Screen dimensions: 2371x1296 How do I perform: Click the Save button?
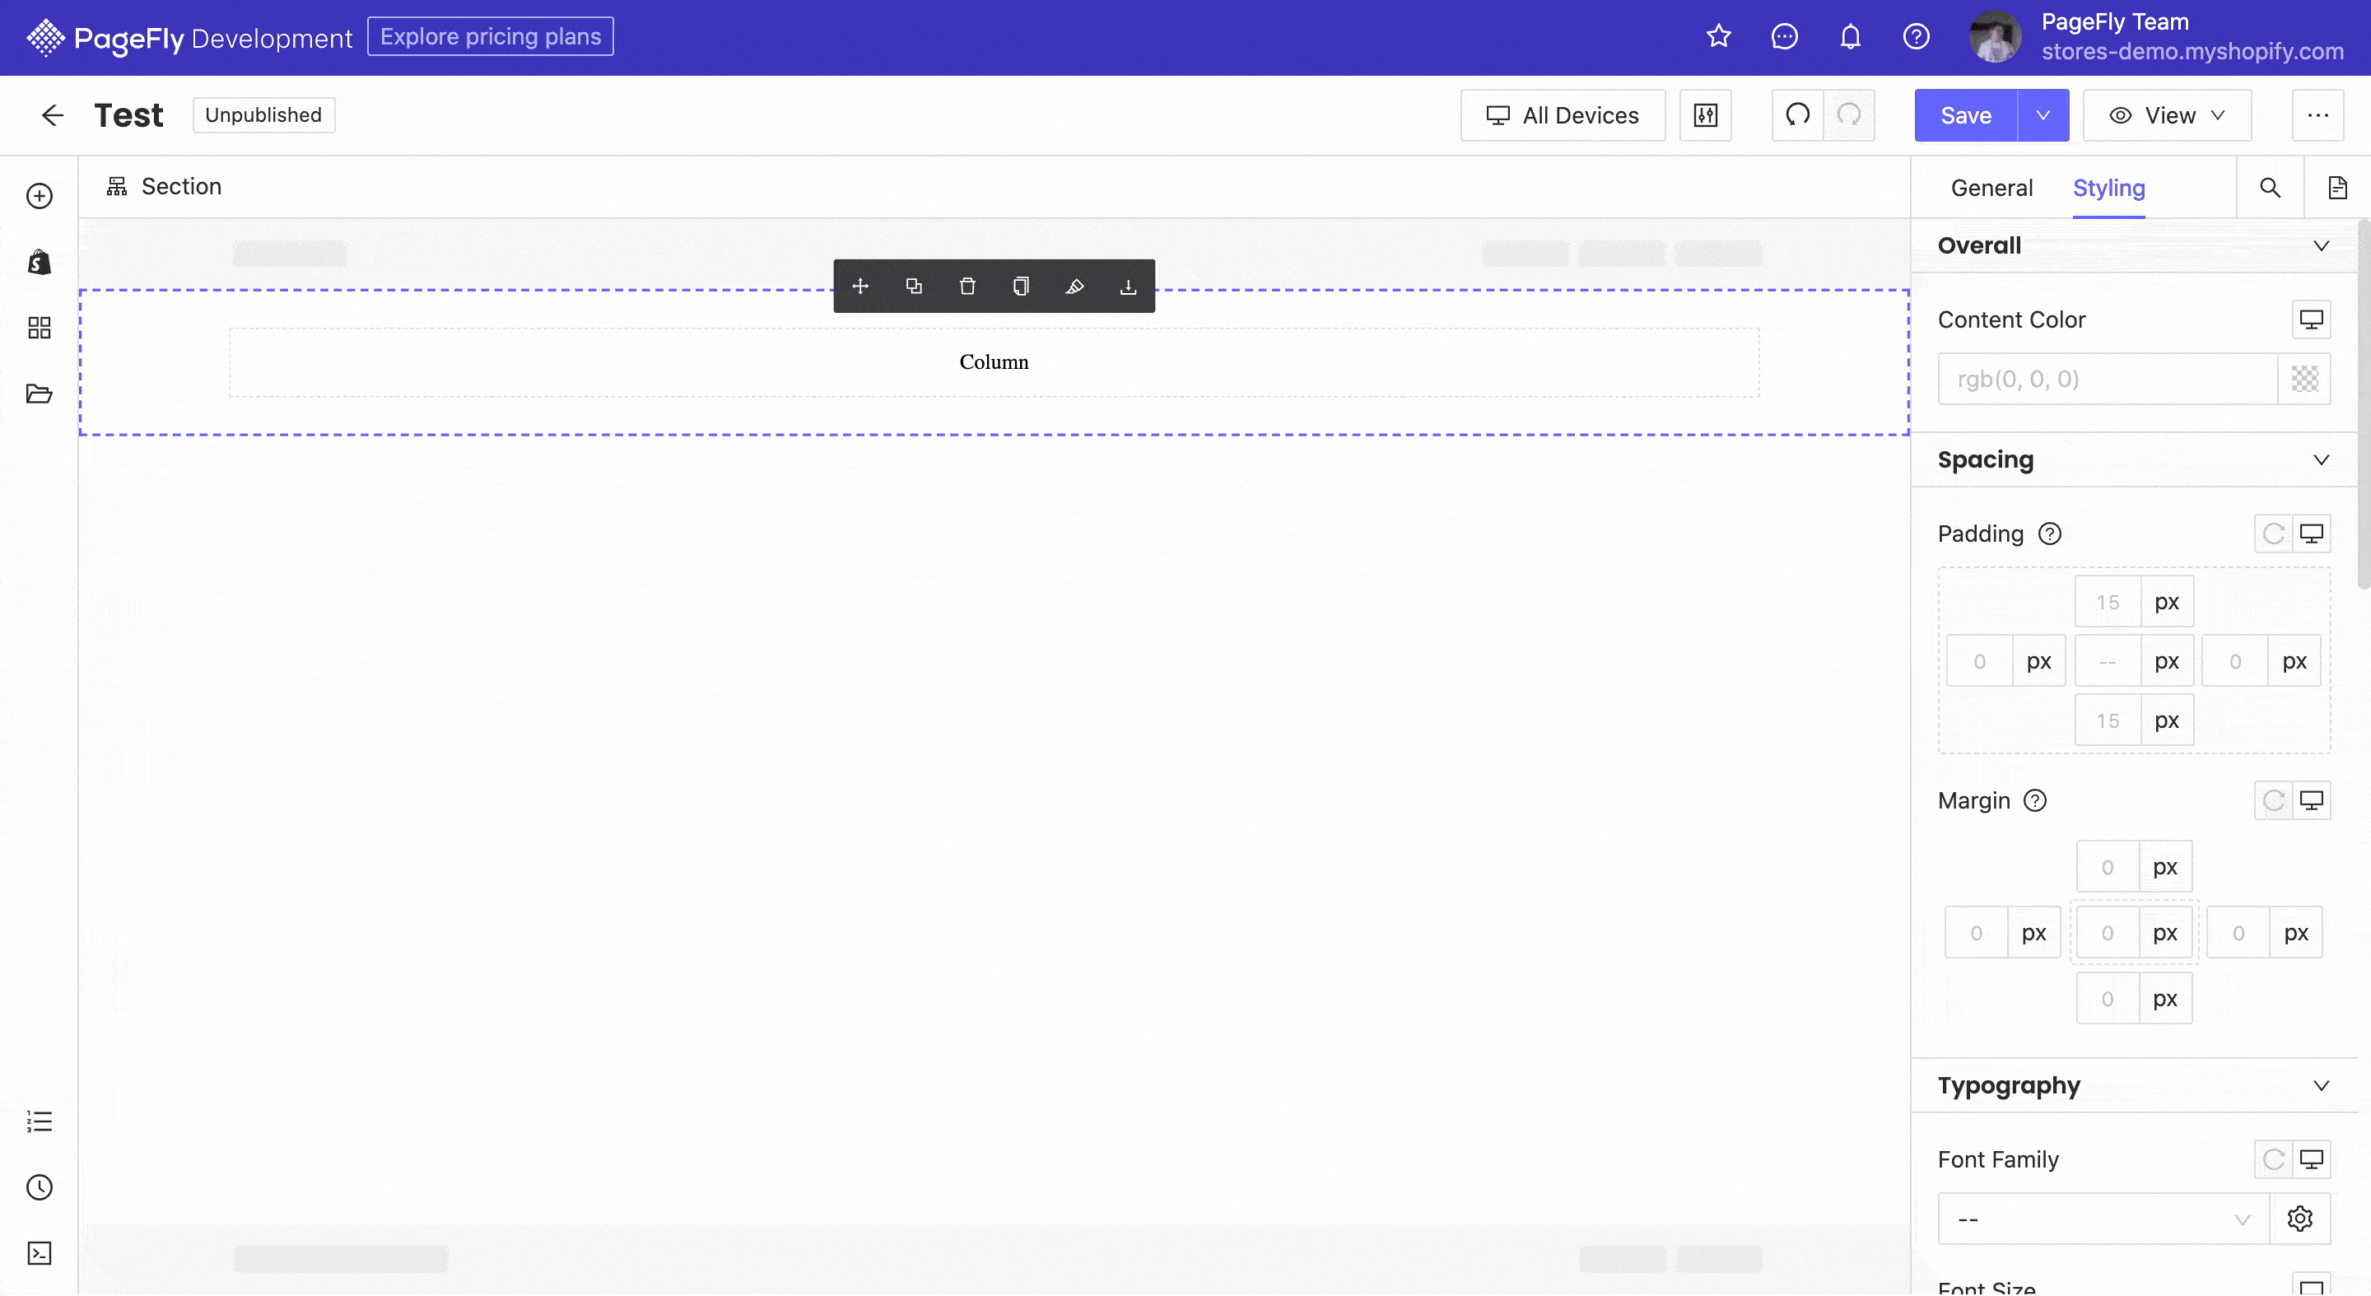pos(1966,115)
